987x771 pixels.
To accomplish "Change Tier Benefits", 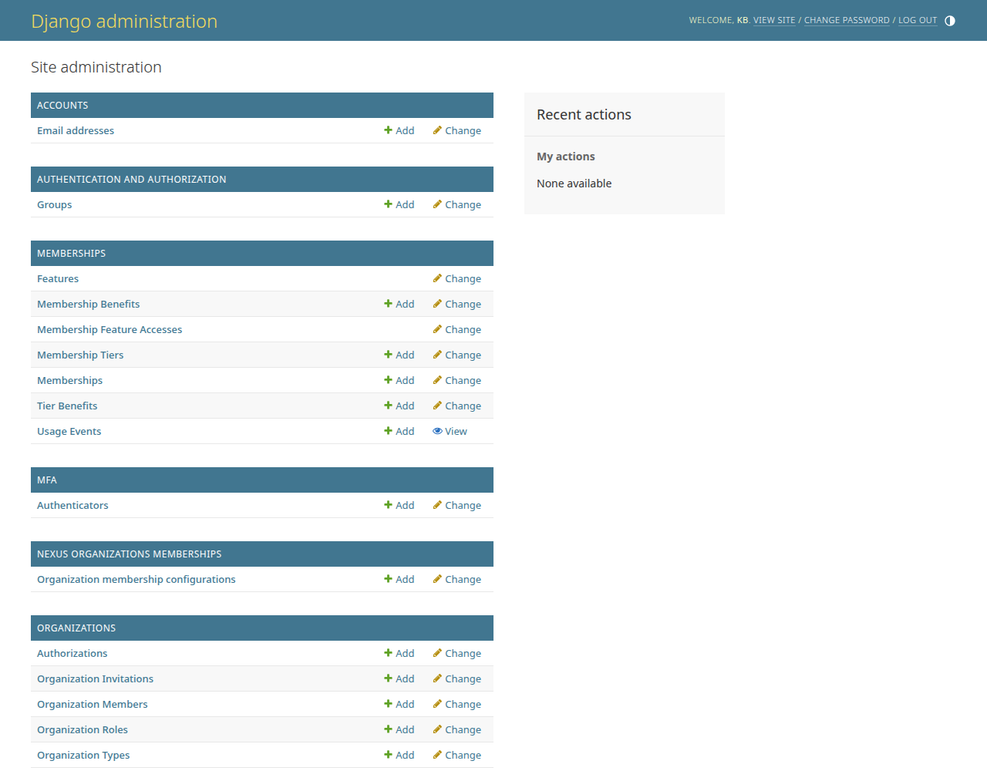I will (x=457, y=406).
